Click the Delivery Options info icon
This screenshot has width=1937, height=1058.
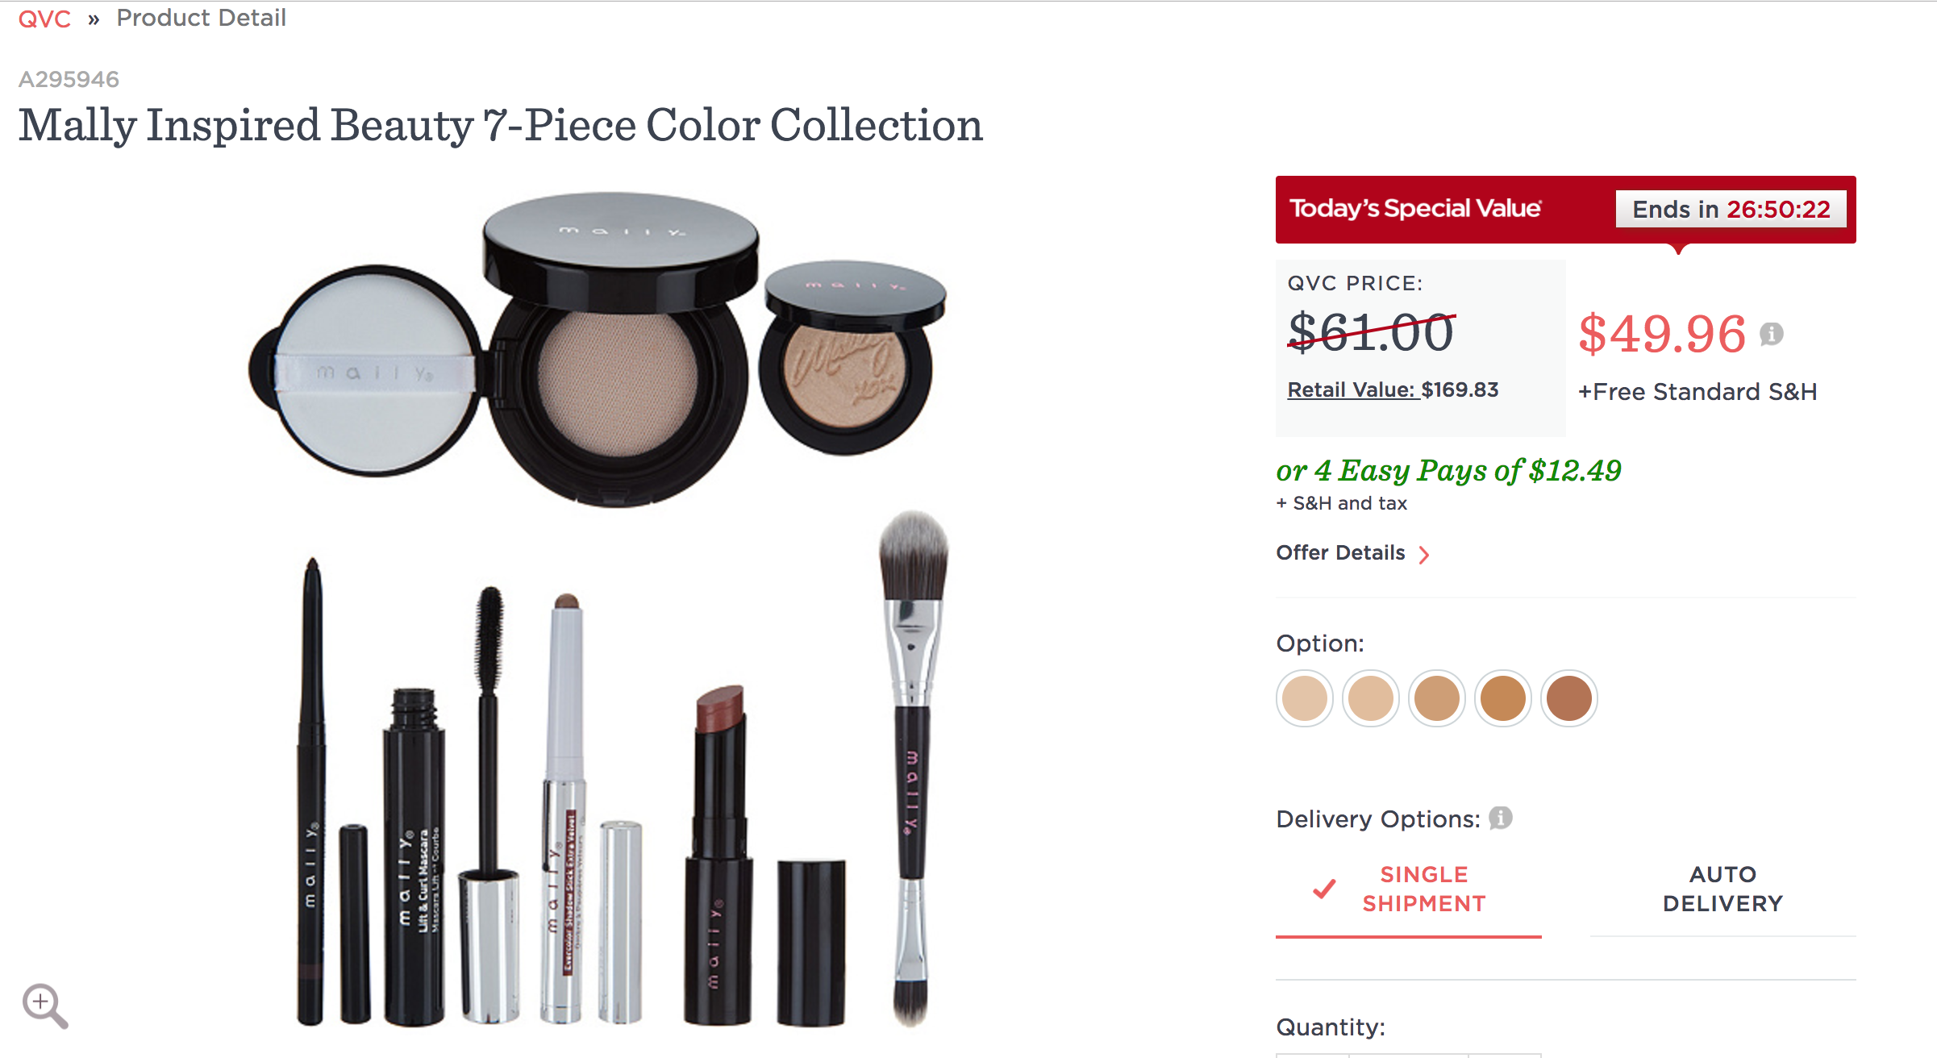pyautogui.click(x=1500, y=817)
